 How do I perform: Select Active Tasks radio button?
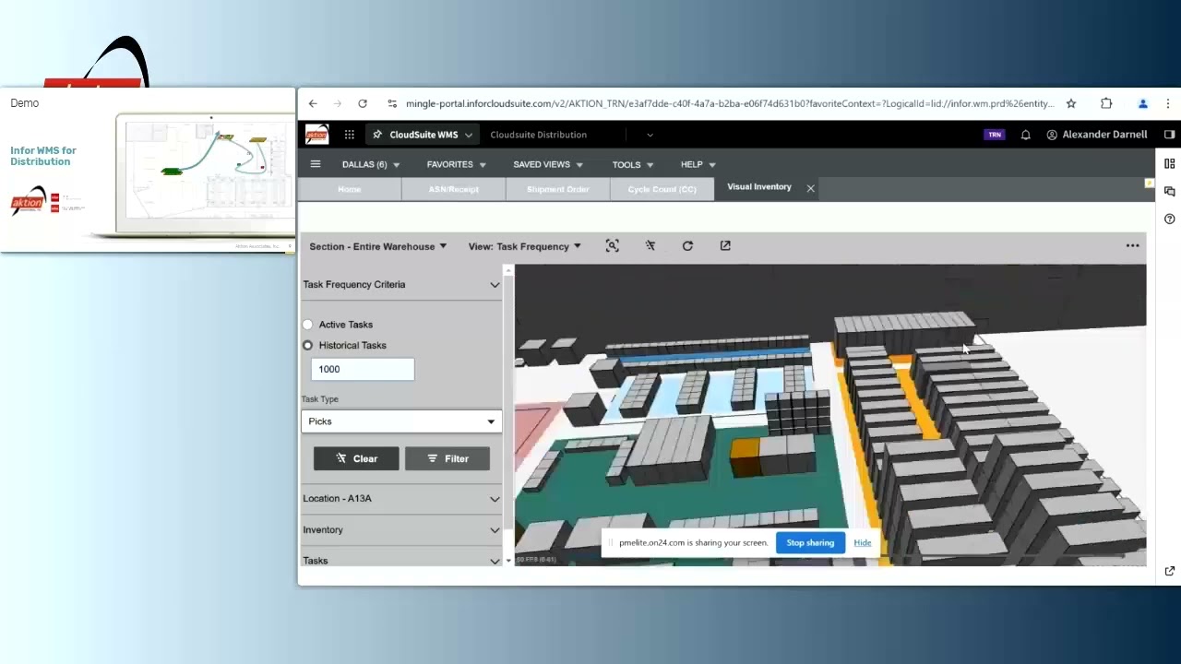(x=308, y=325)
